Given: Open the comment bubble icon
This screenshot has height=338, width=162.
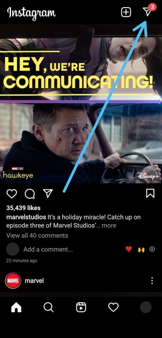Looking at the screenshot, I should pos(30,193).
